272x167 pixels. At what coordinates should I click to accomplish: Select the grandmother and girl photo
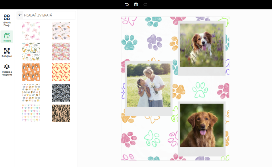[149, 85]
